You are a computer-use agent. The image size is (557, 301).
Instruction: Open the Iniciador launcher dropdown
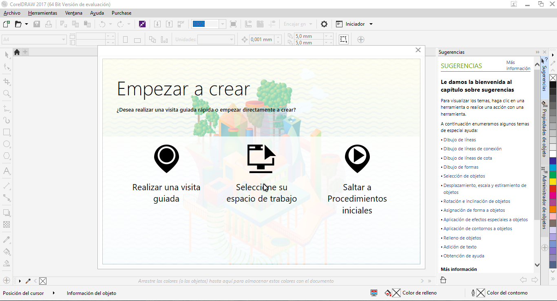pyautogui.click(x=371, y=24)
